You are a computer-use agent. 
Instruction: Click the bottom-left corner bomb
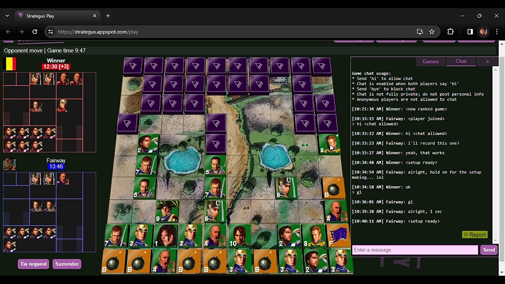coord(114,262)
